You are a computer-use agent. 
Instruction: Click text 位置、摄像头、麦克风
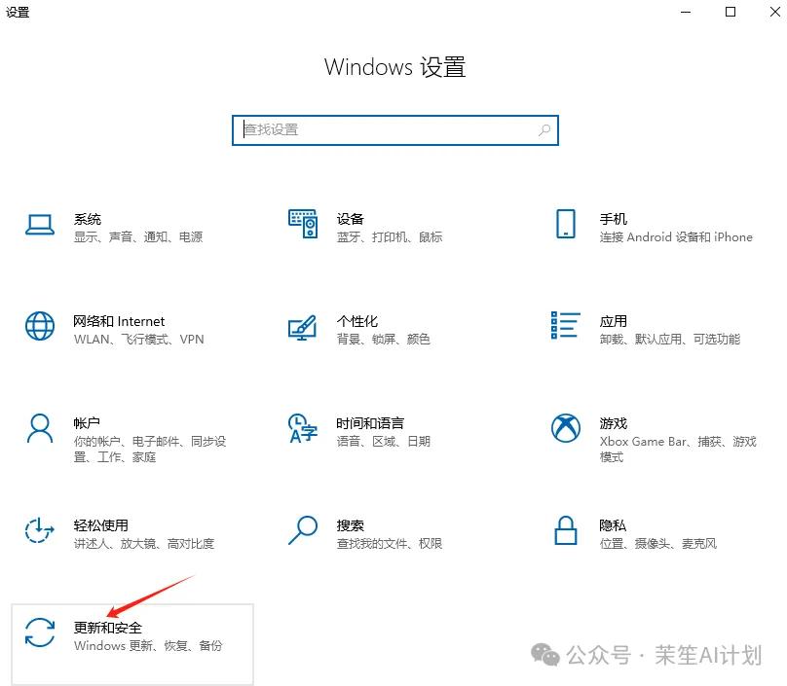[657, 544]
